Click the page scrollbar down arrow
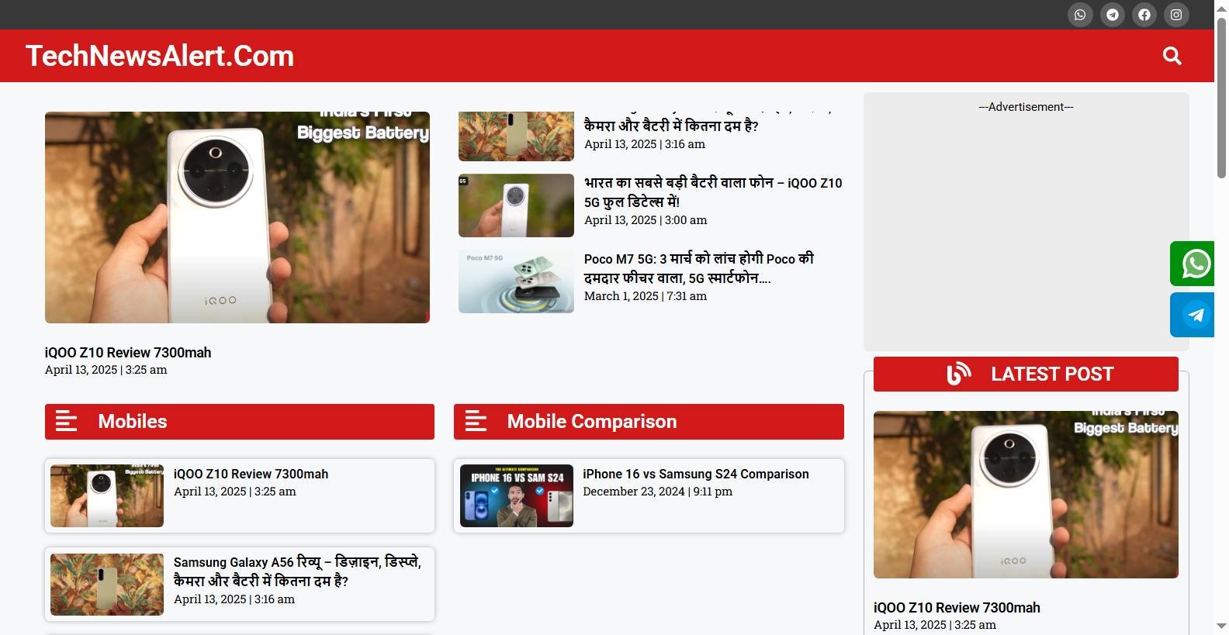 1221,626
